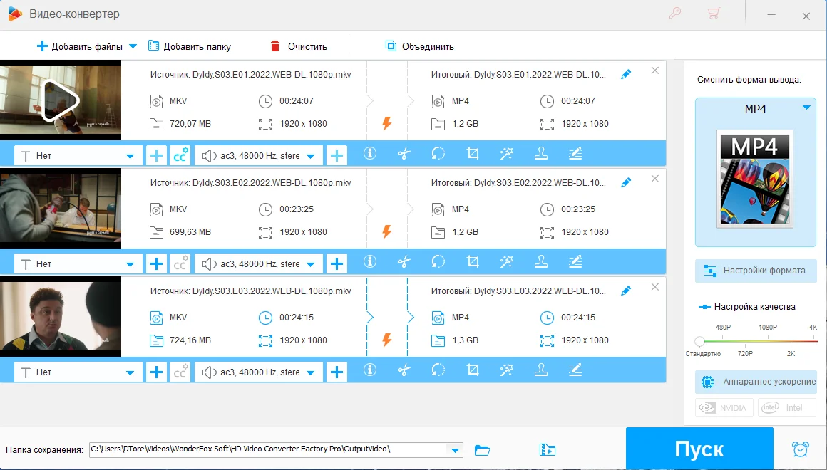Add watermark to E03 video
This screenshot has height=470, width=827.
click(541, 370)
